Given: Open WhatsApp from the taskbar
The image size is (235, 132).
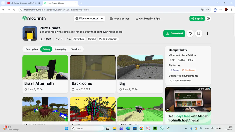Looking at the screenshot, I should [162, 128].
